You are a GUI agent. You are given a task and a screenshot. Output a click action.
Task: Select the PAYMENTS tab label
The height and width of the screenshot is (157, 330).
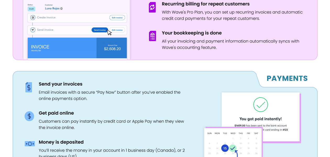(x=287, y=78)
